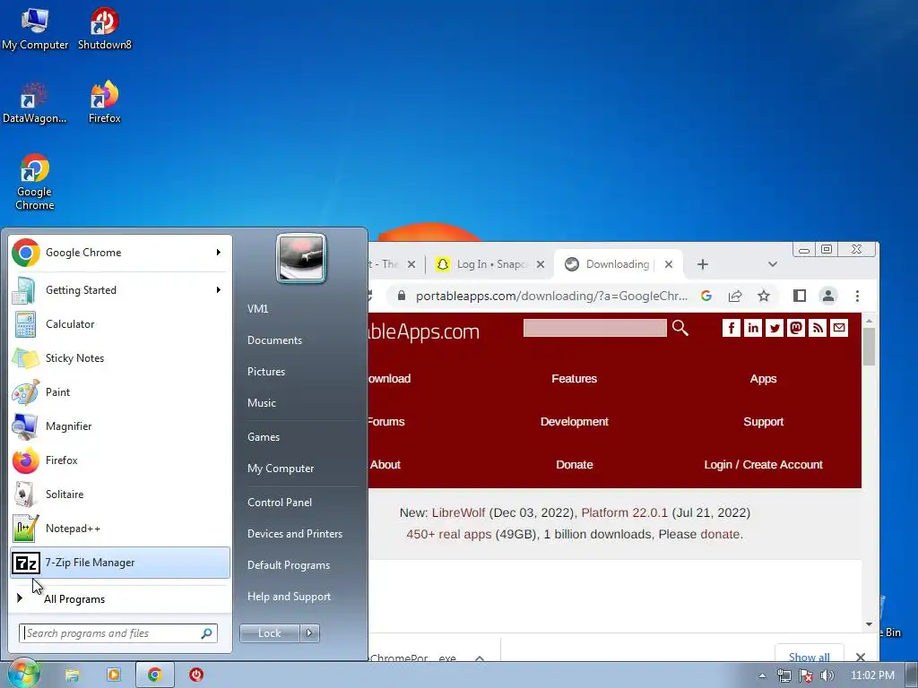This screenshot has height=688, width=918.
Task: Open Help and Support
Action: pos(289,597)
